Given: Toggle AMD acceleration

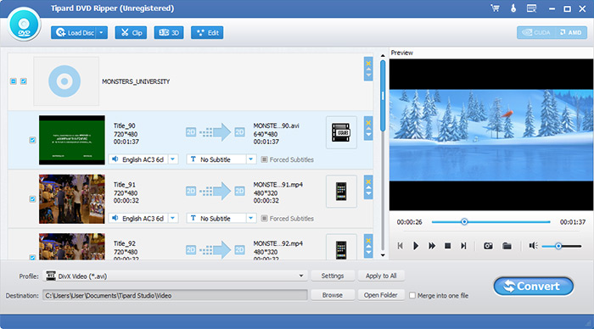Looking at the screenshot, I should 570,32.
